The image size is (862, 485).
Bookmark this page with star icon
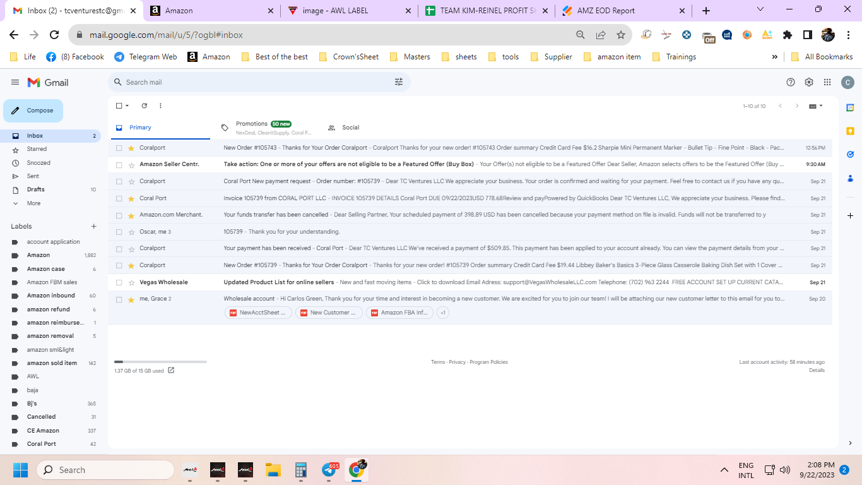(x=621, y=35)
